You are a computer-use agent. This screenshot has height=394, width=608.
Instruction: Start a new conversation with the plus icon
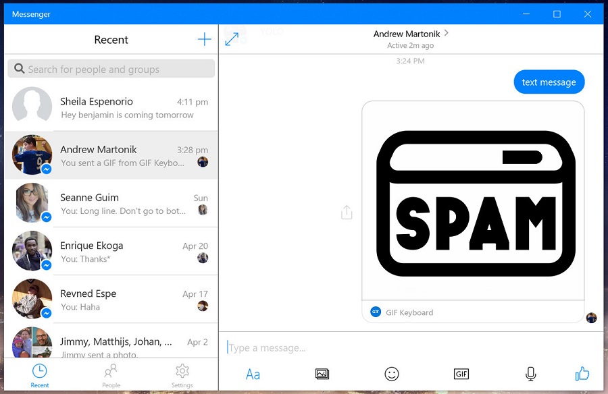click(x=204, y=39)
